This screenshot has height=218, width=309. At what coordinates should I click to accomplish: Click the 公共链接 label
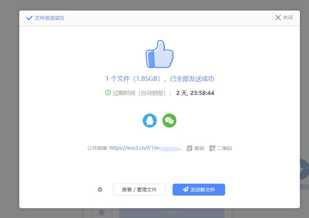click(98, 148)
